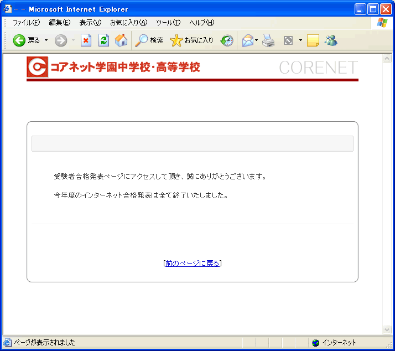395x351 pixels.
Task: Open the History clock icon
Action: (227, 40)
